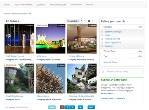Click the Reset all filters link

pyautogui.click(x=110, y=62)
